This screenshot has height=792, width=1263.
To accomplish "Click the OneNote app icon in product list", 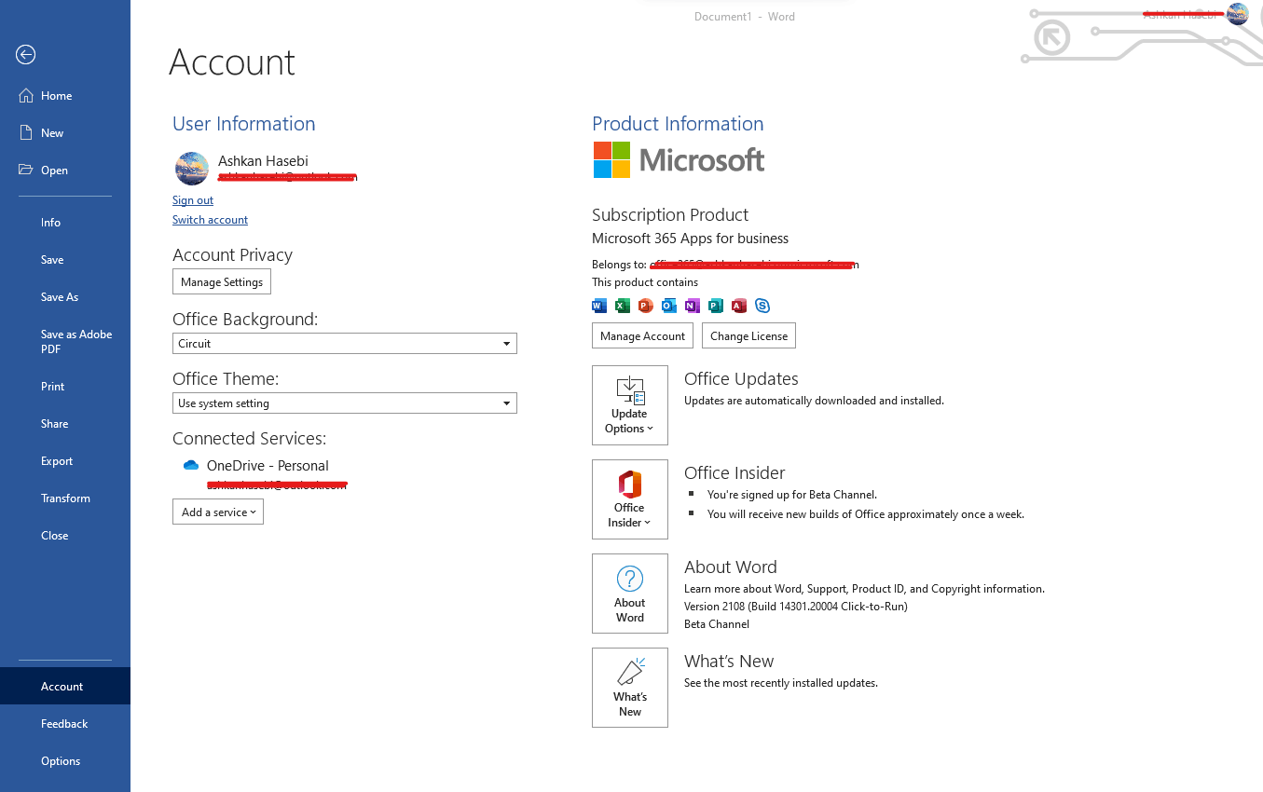I will pyautogui.click(x=693, y=306).
